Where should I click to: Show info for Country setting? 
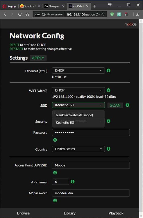tap(108, 149)
